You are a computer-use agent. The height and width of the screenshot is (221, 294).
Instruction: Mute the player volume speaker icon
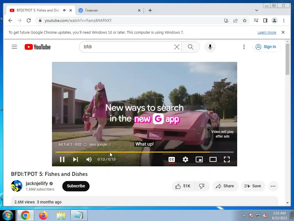[x=89, y=159]
